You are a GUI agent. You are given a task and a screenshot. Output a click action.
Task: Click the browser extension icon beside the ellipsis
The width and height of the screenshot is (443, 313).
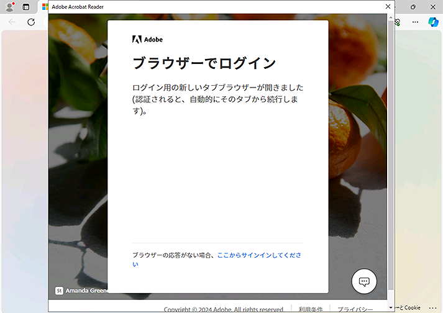coord(398,22)
